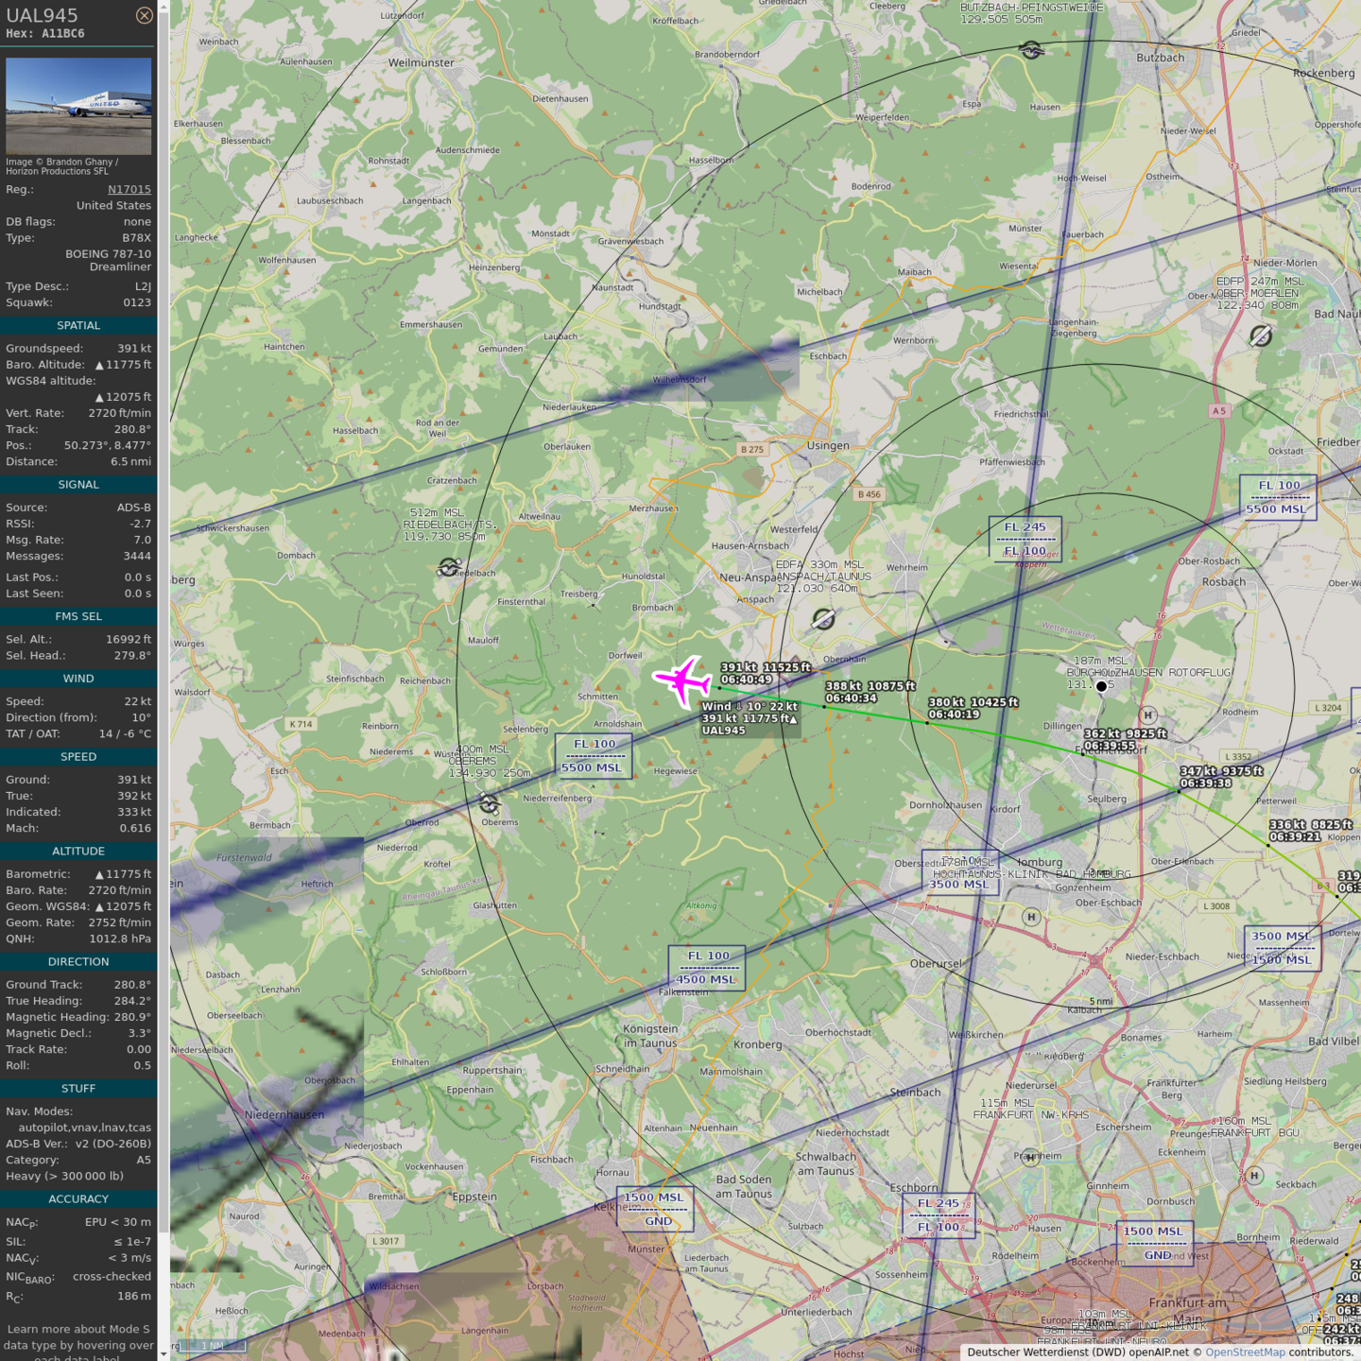Select the magenta UAL945 aircraft icon
Screen dimensions: 1361x1361
click(682, 680)
